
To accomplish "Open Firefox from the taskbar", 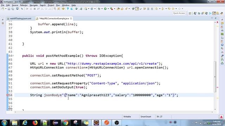I will (35, 123).
